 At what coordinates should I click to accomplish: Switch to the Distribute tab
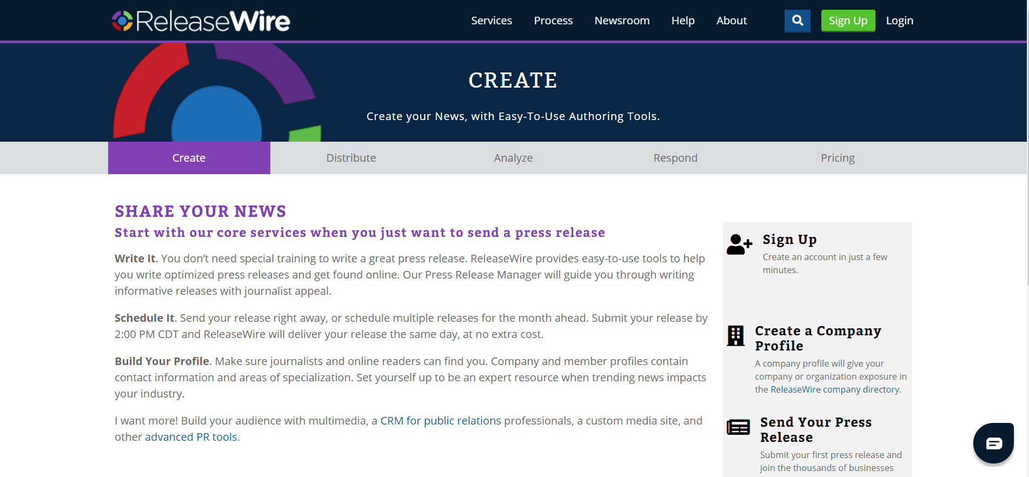pos(351,158)
